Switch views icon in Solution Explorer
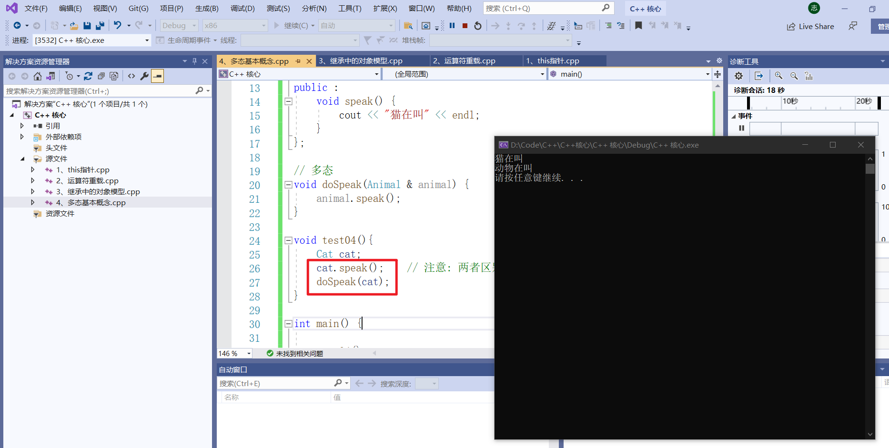 coord(51,76)
